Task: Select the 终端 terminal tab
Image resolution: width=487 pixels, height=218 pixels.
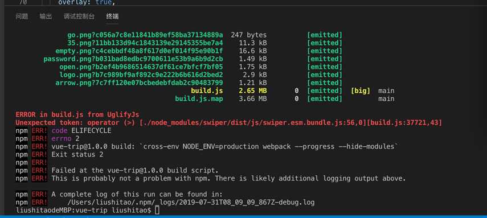Action: pyautogui.click(x=112, y=17)
